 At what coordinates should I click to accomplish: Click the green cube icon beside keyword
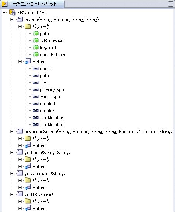pyautogui.click(x=36, y=47)
